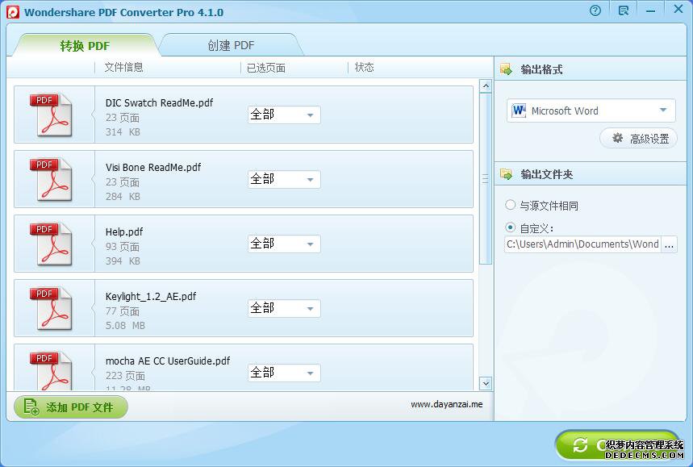This screenshot has width=693, height=467.
Task: Click the 223 页面 page count text
Action: (125, 376)
